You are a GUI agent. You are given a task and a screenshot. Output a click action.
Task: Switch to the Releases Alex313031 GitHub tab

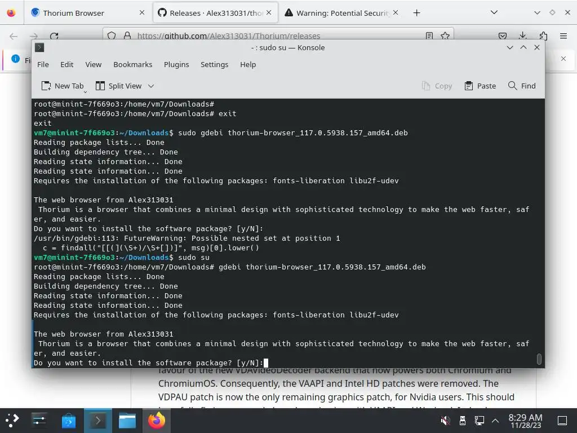coord(215,13)
